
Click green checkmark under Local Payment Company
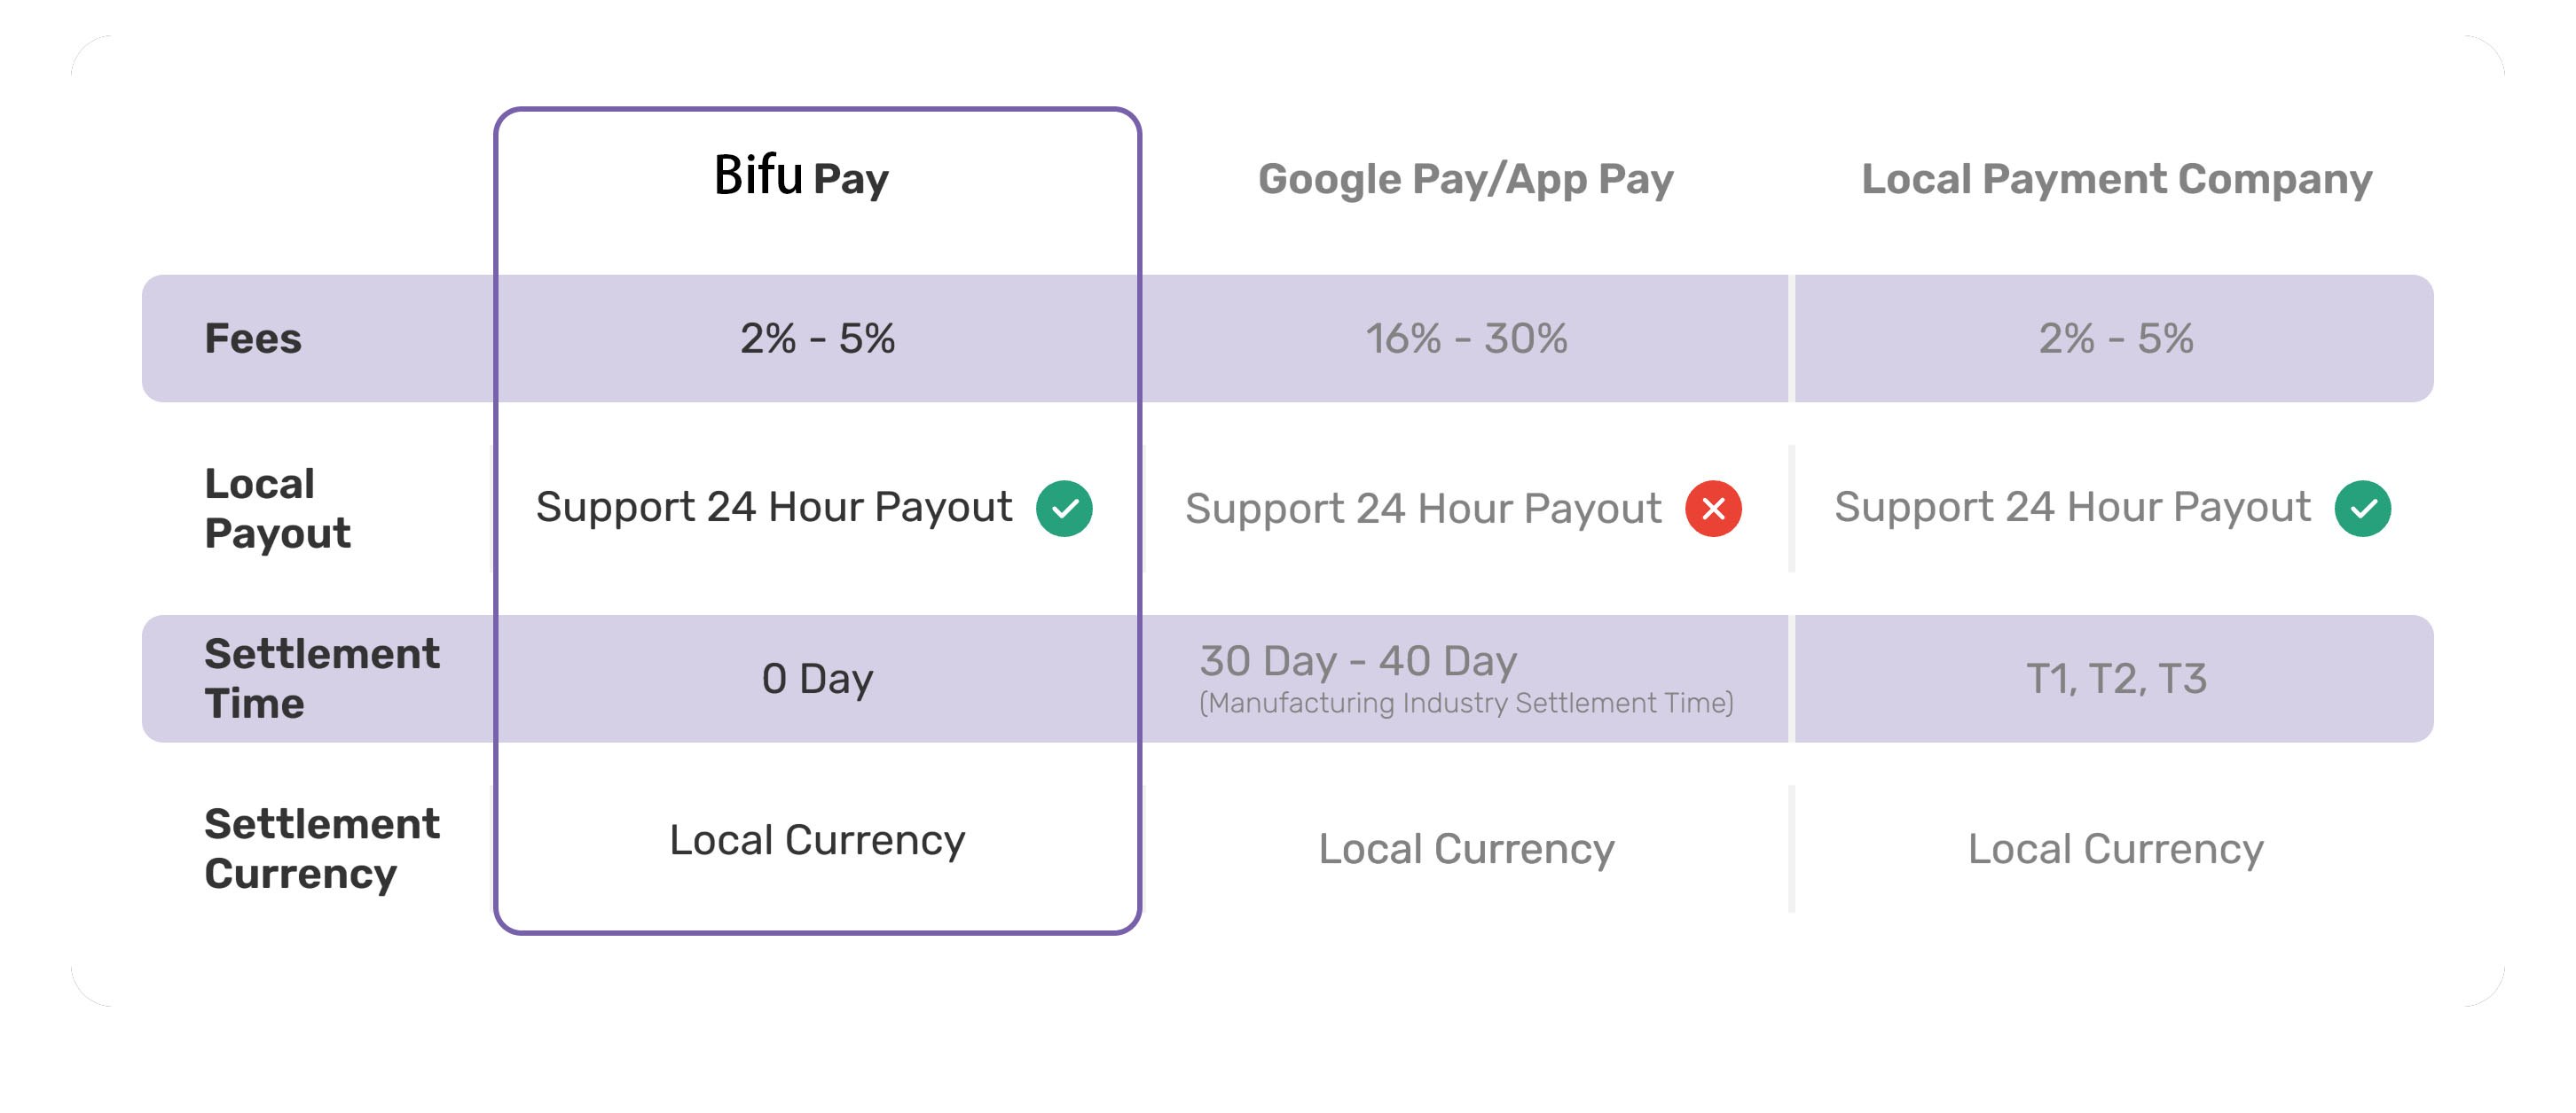2362,509
